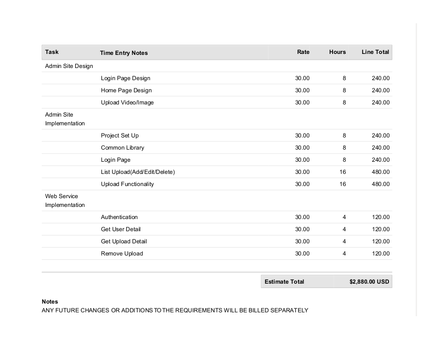Click the Notes heading below the table
Viewport: 437px width, 340px height.
point(50,302)
